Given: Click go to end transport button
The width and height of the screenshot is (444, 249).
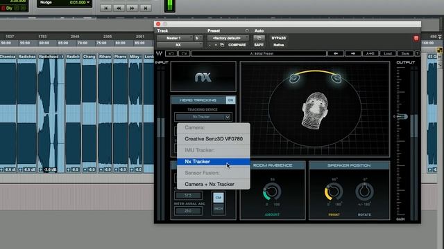Looking at the screenshot, I should pyautogui.click(x=145, y=8).
